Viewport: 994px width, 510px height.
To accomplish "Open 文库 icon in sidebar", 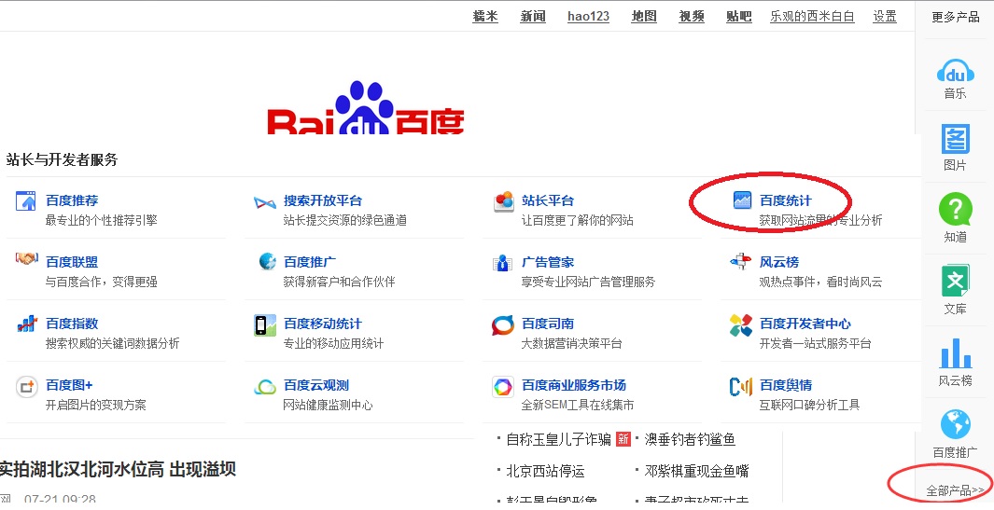I will 956,281.
